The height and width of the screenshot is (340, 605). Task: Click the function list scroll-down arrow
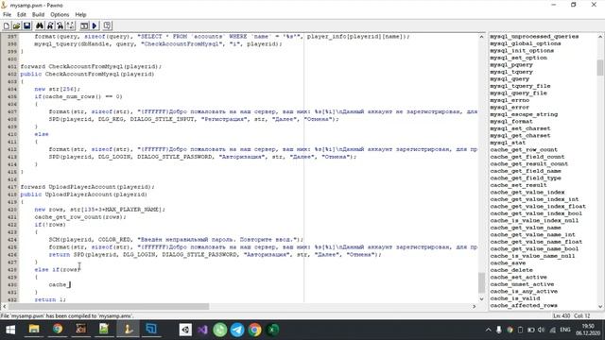600,306
